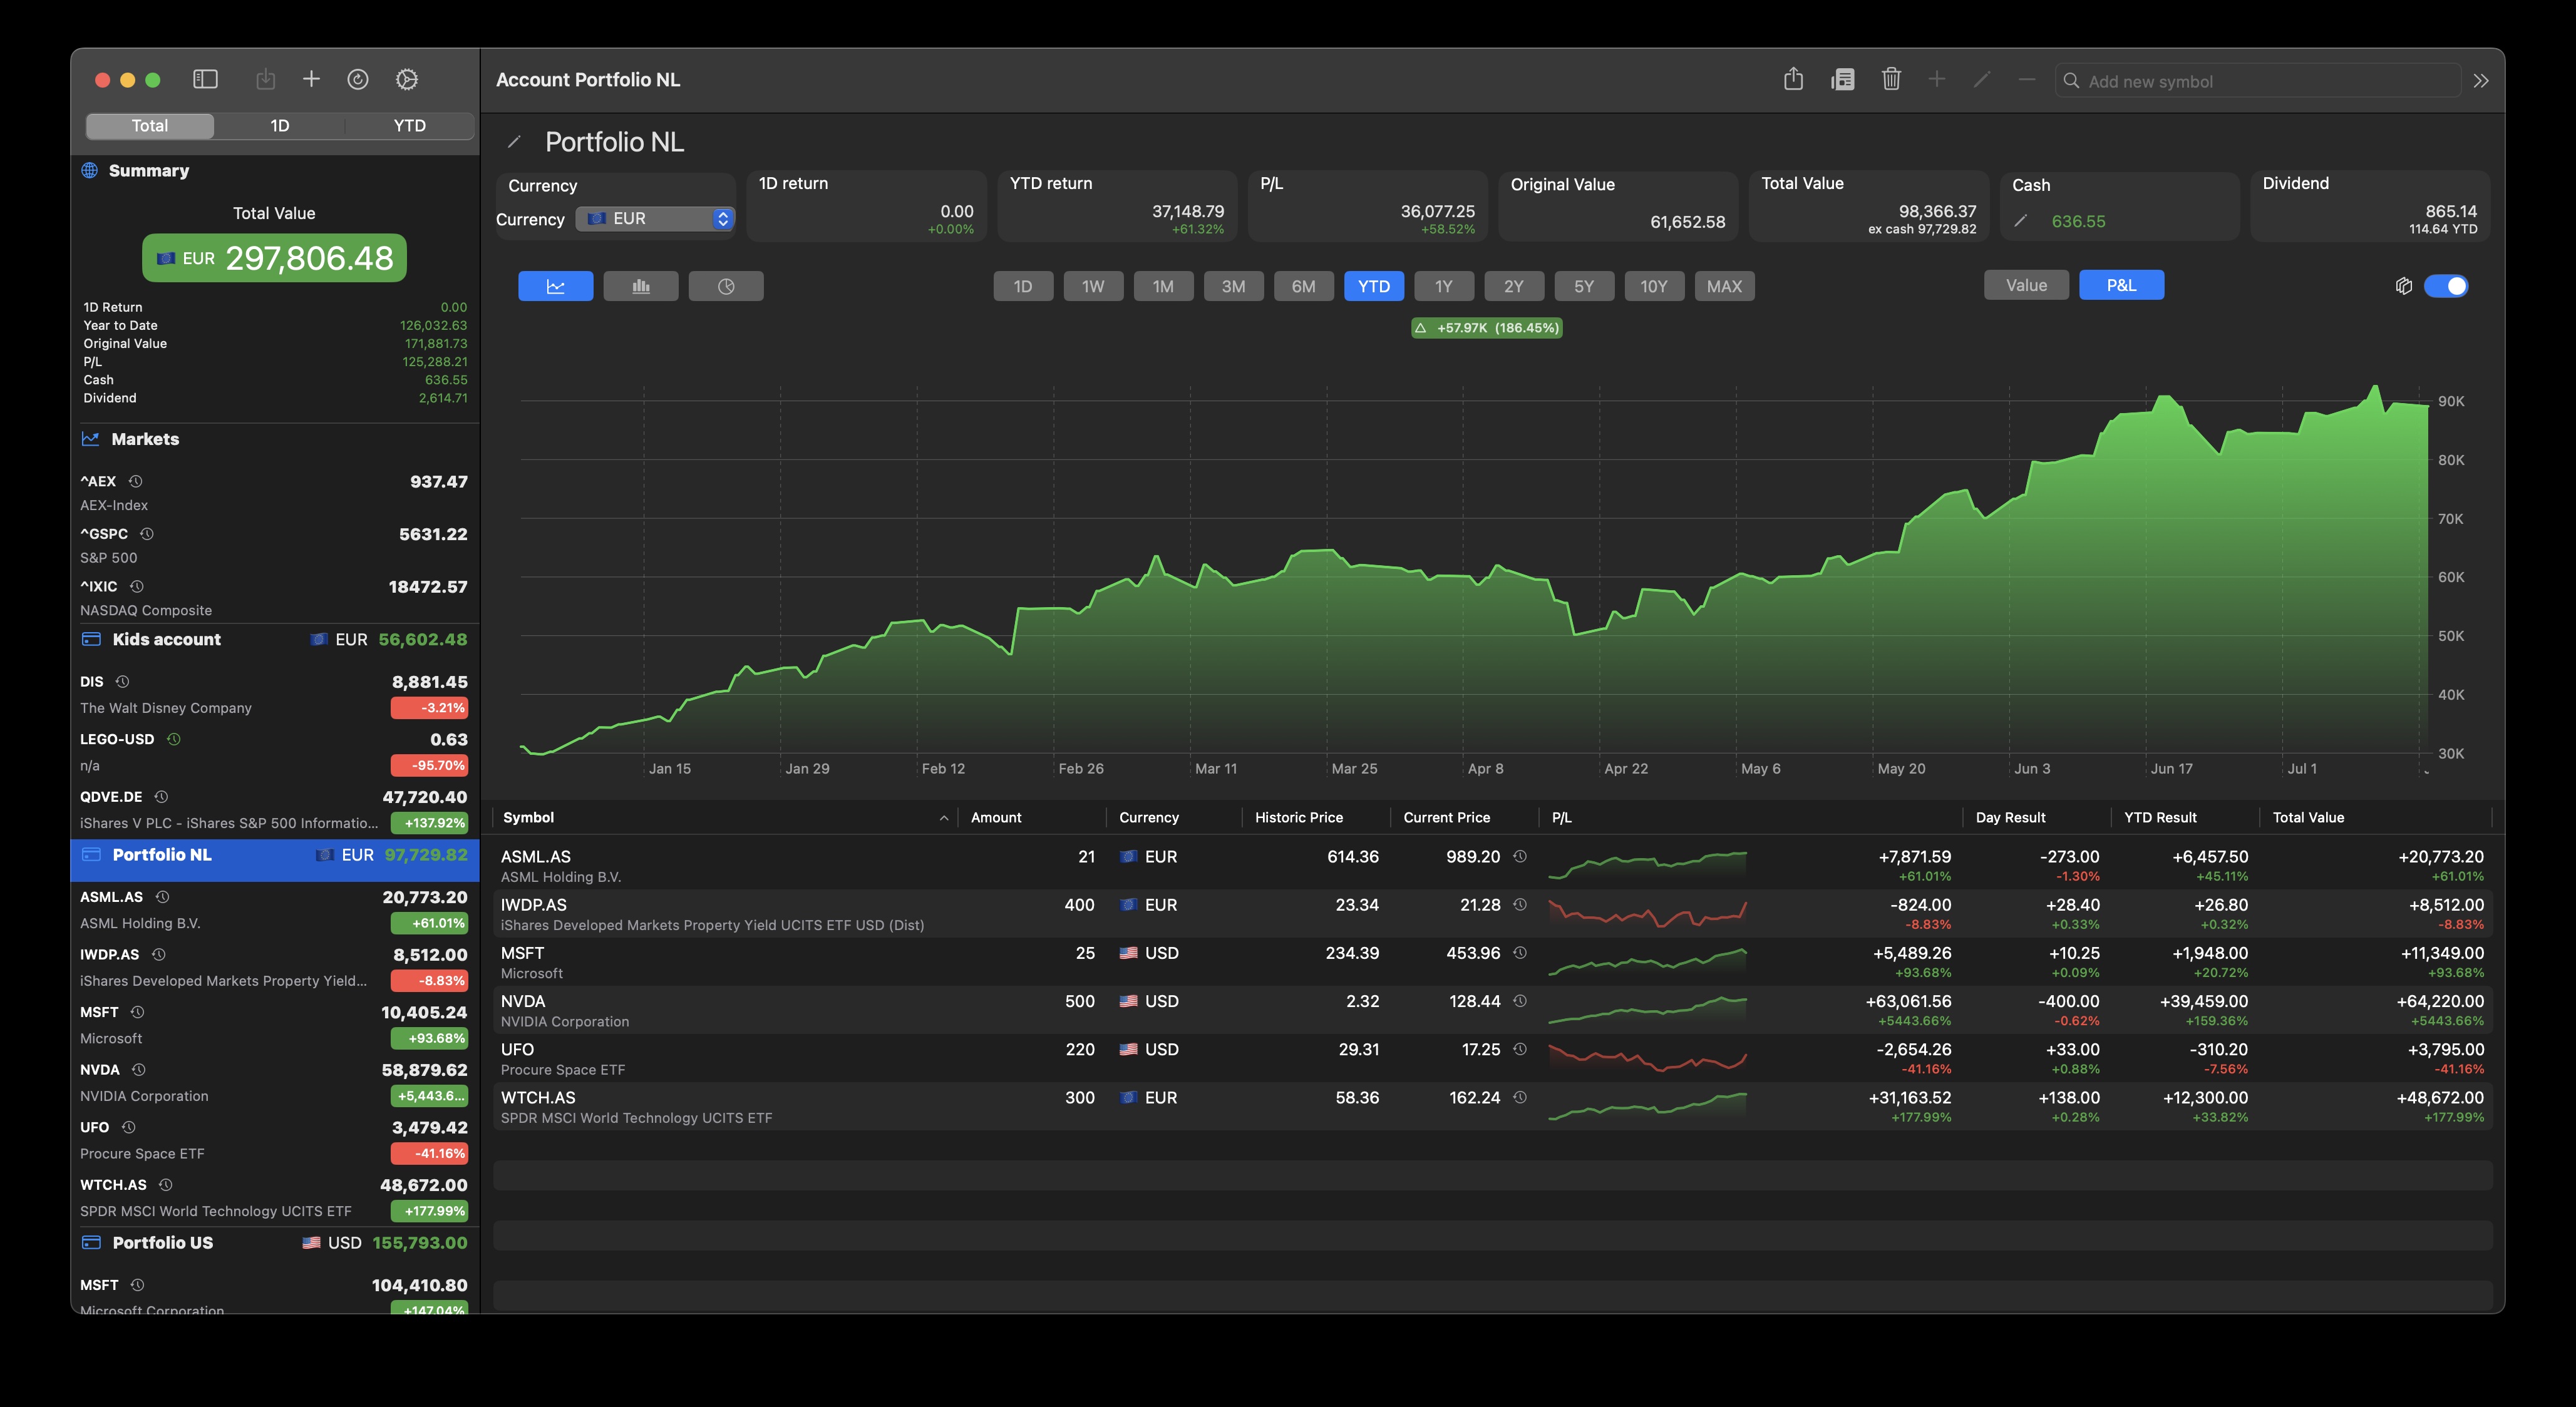
Task: Select the line chart view icon
Action: [x=555, y=286]
